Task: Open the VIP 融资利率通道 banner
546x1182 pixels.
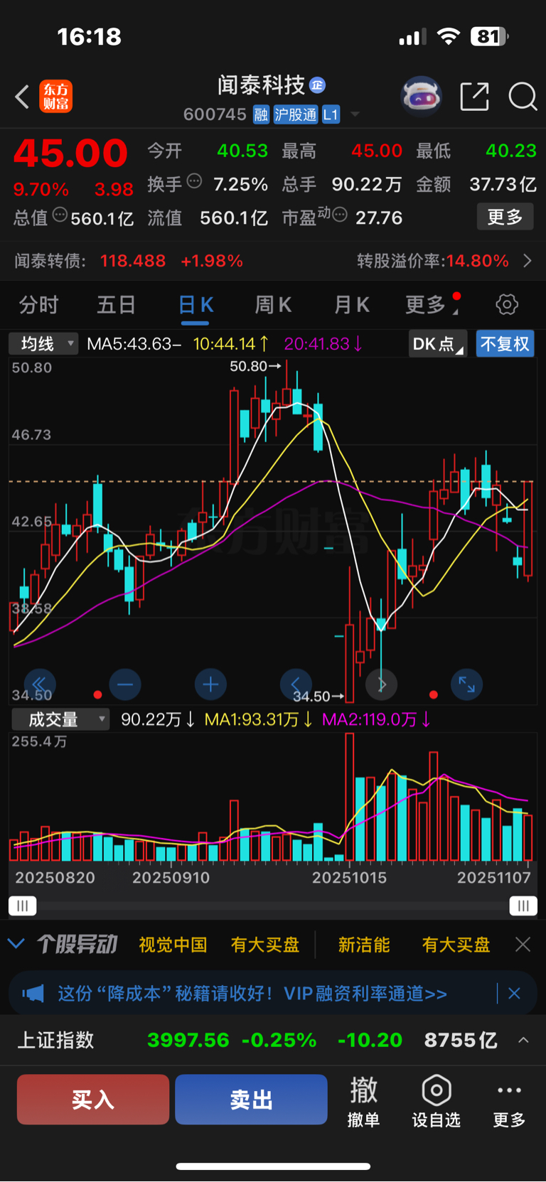Action: [x=252, y=993]
